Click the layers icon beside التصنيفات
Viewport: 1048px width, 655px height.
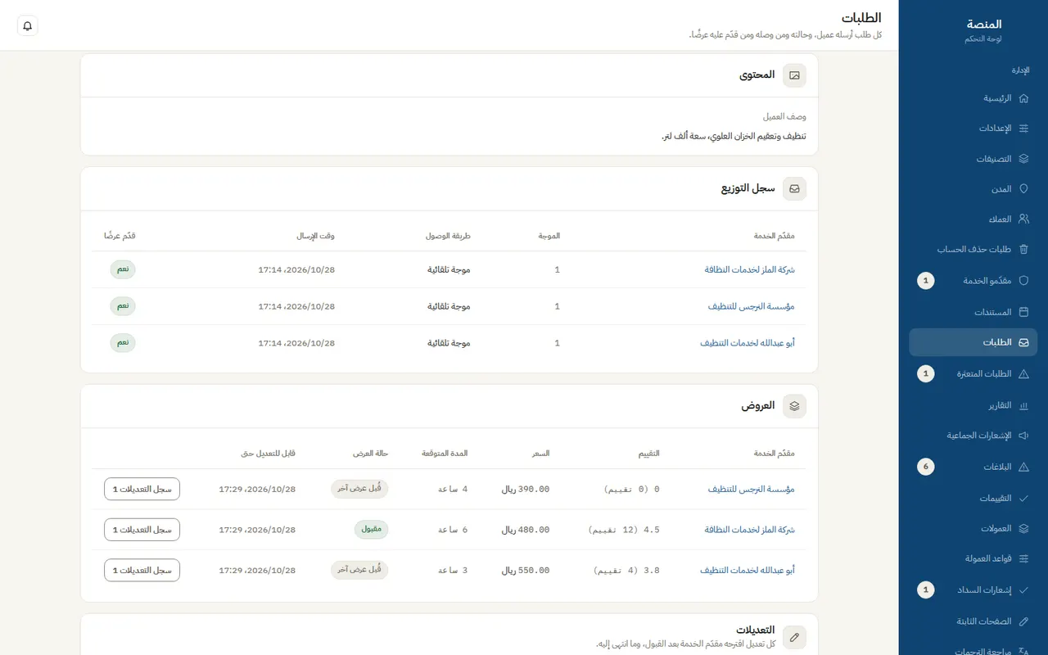click(x=1023, y=159)
